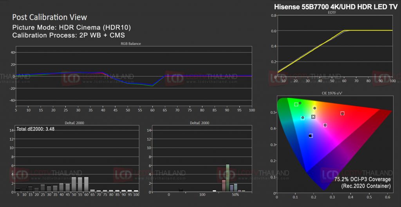Click the black bar in color DeltaE chart

point(181,190)
